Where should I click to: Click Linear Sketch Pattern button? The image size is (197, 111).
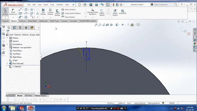pos(71,13)
